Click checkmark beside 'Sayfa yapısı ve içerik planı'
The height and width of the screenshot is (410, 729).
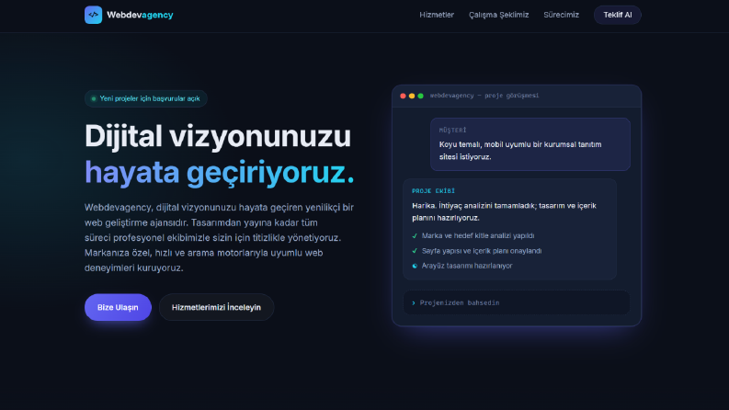(415, 251)
